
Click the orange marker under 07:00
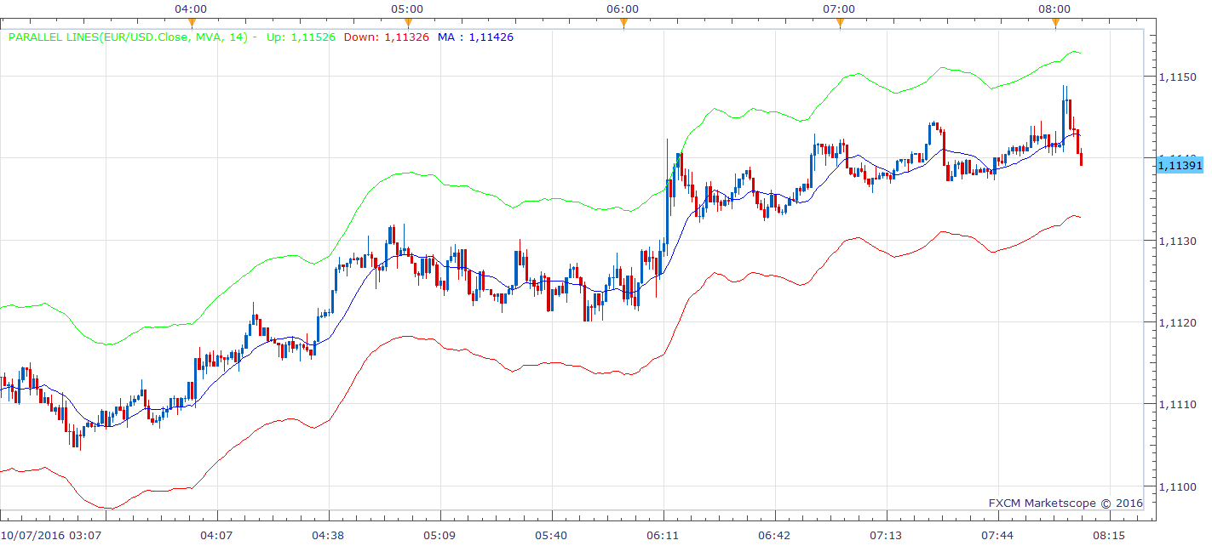pos(840,23)
